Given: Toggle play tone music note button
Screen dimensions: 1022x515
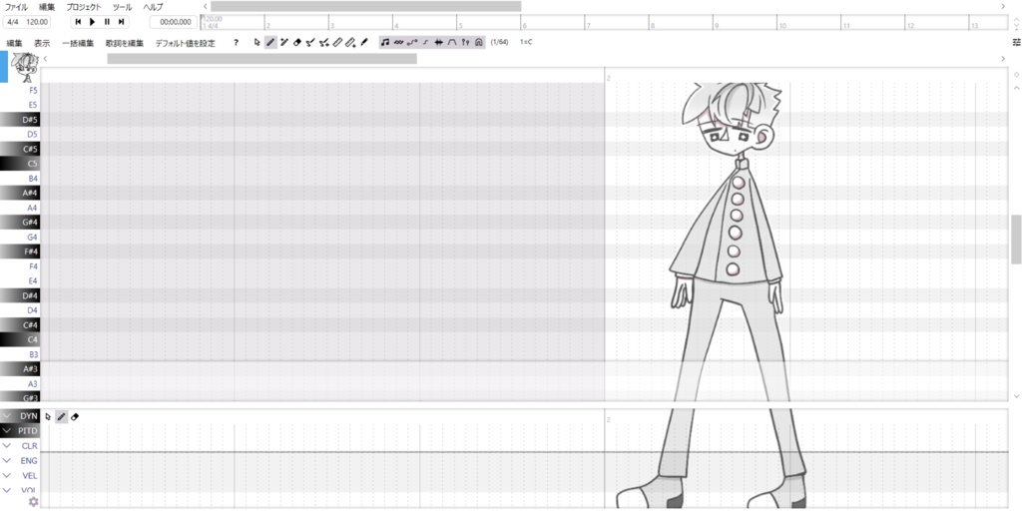Looking at the screenshot, I should click(x=385, y=42).
